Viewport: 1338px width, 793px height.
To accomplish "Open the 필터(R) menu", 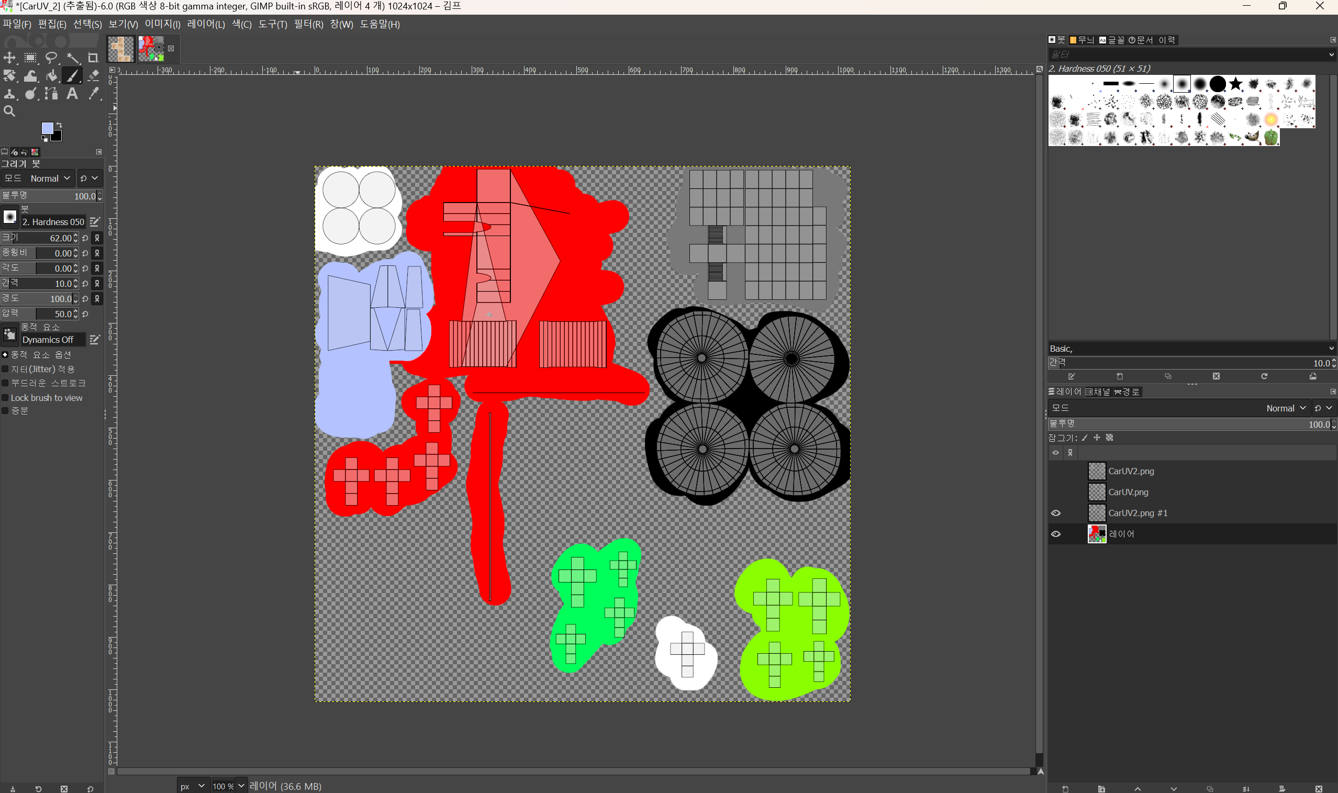I will pos(308,25).
